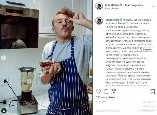
Task: Open three-dot more options menu
Action: point(153,7)
